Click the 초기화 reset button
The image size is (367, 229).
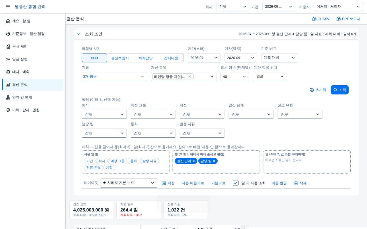pos(318,90)
